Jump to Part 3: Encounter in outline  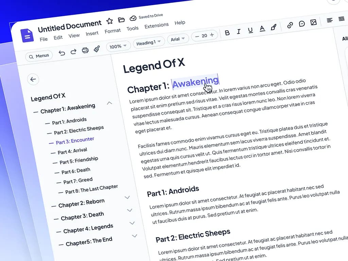75,139
